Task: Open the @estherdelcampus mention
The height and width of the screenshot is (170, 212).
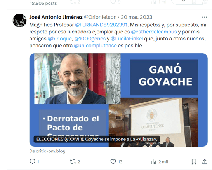Action: pyautogui.click(x=154, y=32)
